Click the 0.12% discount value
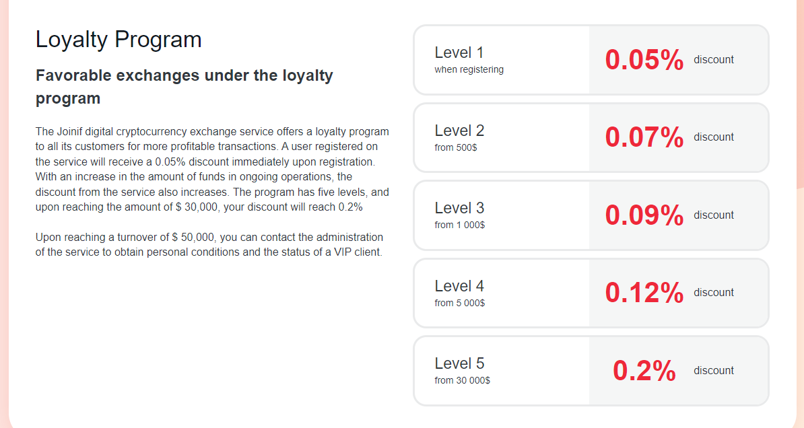The height and width of the screenshot is (428, 804). pyautogui.click(x=644, y=293)
